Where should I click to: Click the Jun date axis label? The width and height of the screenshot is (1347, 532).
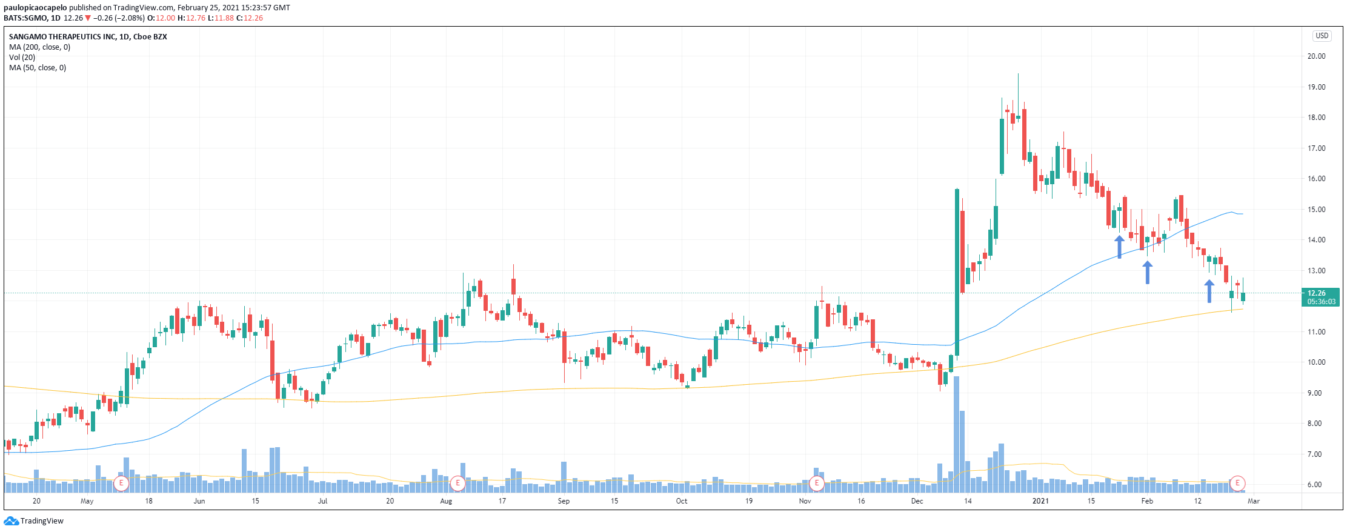pyautogui.click(x=199, y=501)
